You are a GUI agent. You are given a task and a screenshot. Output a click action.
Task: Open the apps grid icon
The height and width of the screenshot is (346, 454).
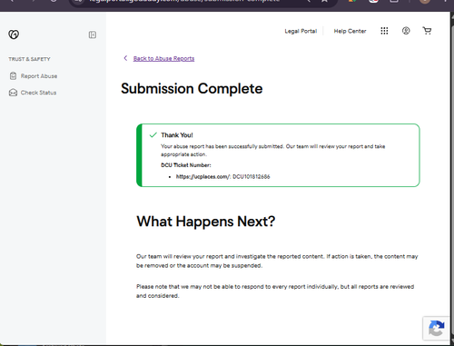(x=384, y=31)
